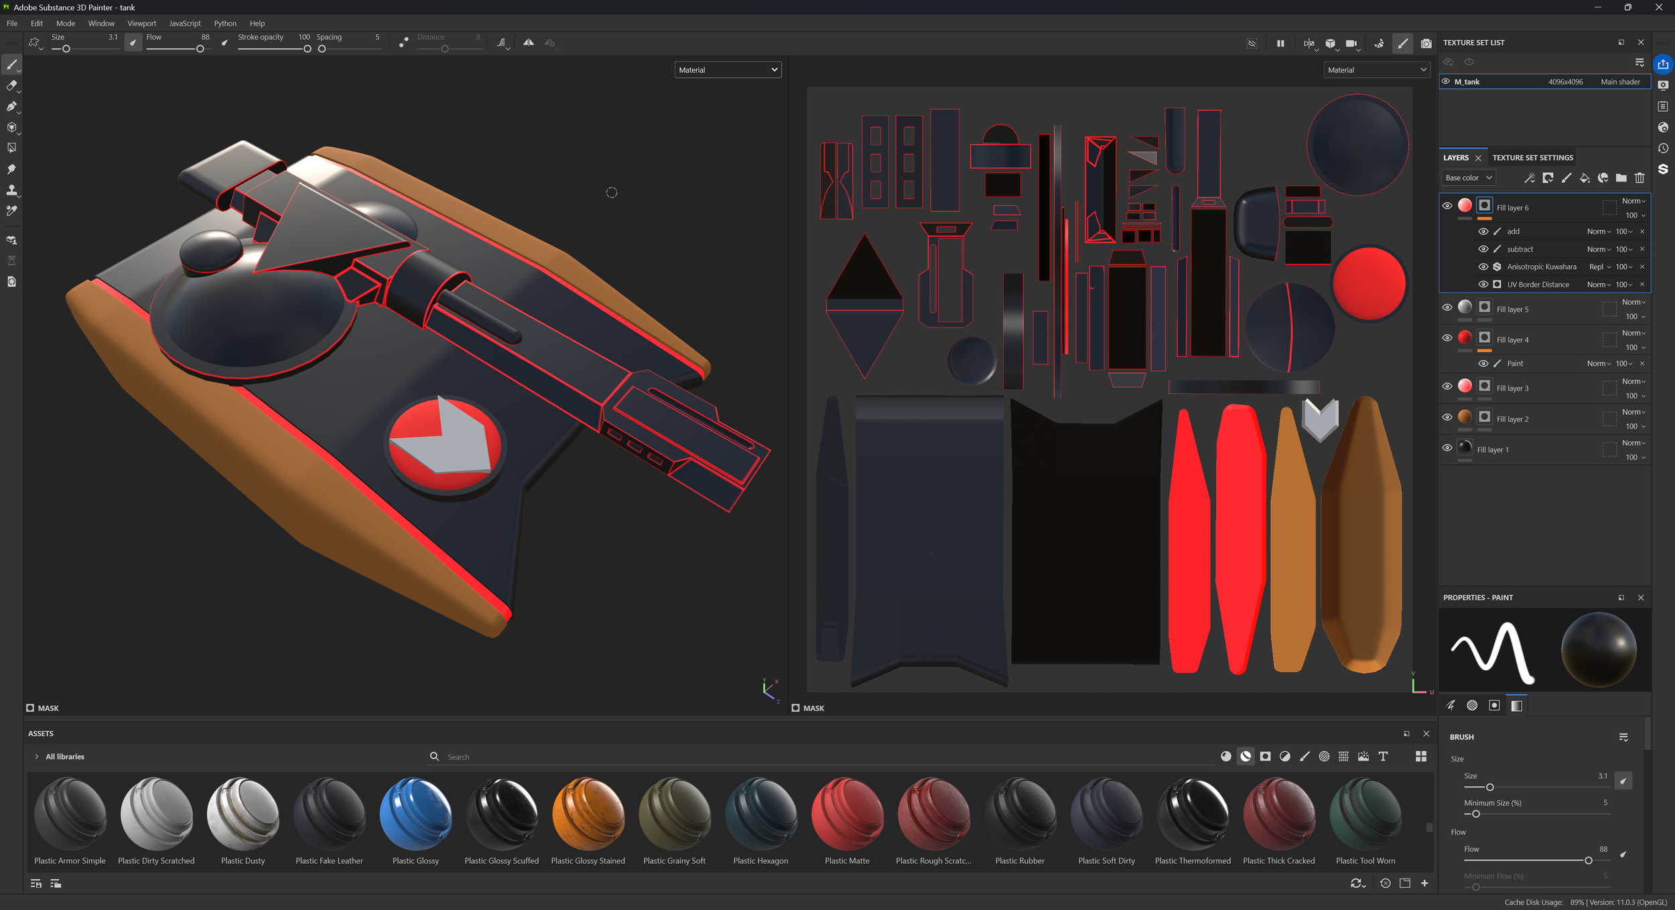Adjust the Flow slider in Brush properties

(1587, 860)
